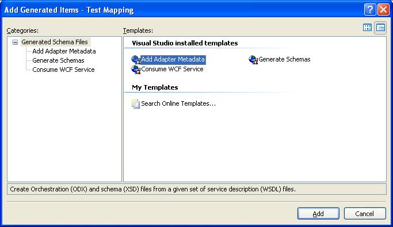Click the Search Online Templates icon
Screen dimensions: 393x227
[x=136, y=104]
